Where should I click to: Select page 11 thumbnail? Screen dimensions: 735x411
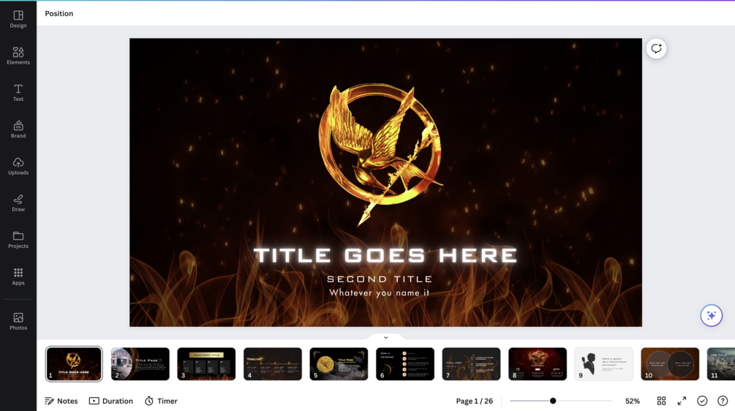(x=721, y=363)
